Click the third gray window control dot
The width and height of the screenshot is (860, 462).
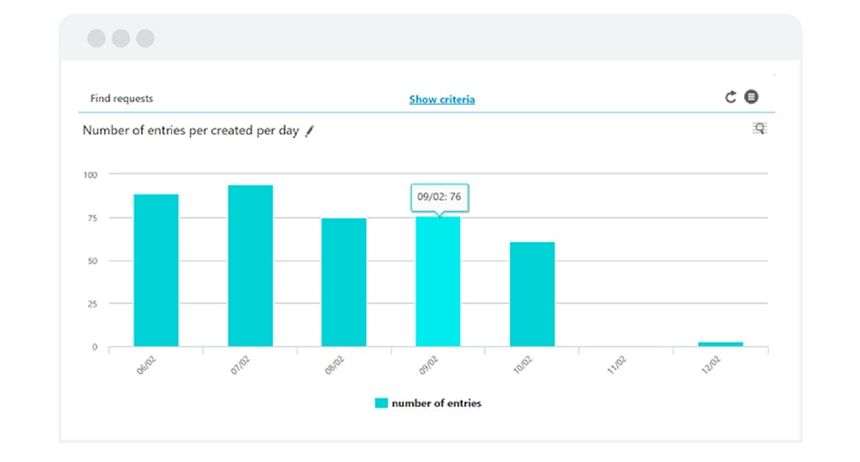point(145,39)
